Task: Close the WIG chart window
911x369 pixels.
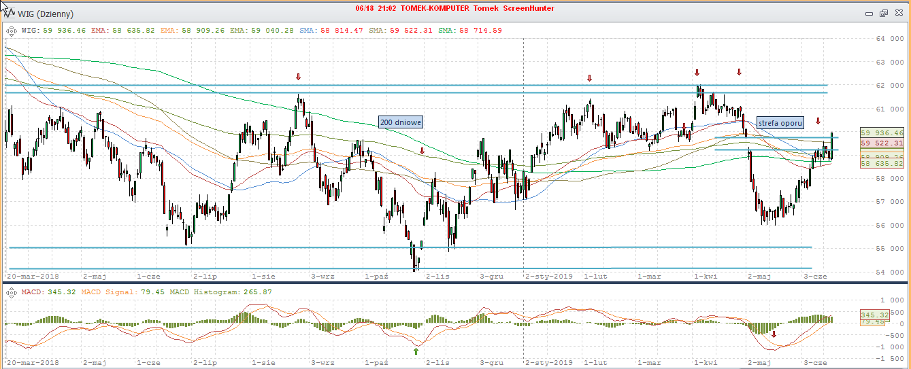Action: point(898,13)
